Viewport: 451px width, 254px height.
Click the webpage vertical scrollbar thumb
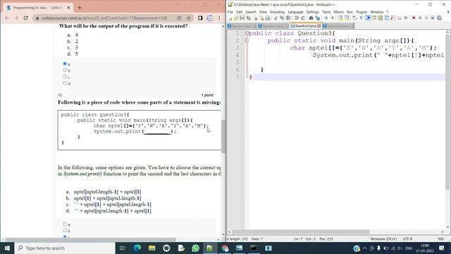click(223, 135)
